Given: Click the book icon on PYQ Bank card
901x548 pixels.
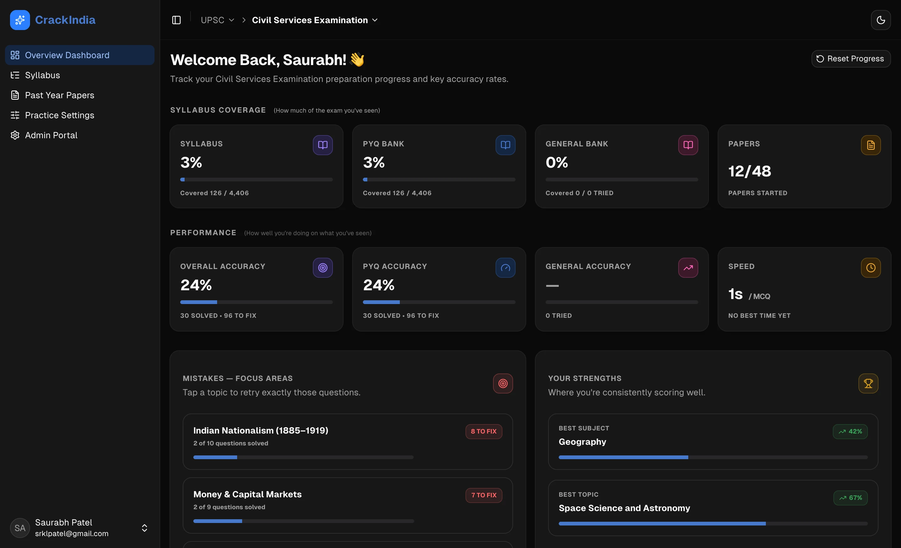Looking at the screenshot, I should [505, 145].
